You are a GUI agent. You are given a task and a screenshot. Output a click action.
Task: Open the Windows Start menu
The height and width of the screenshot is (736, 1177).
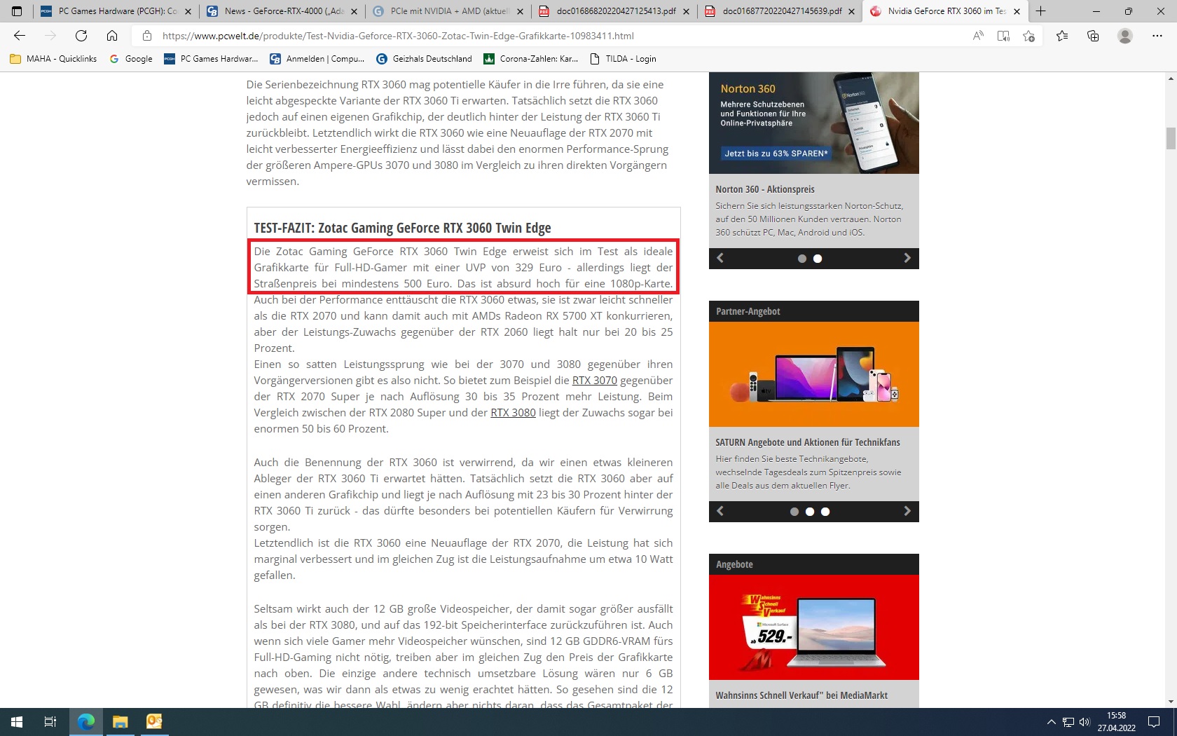pos(17,722)
